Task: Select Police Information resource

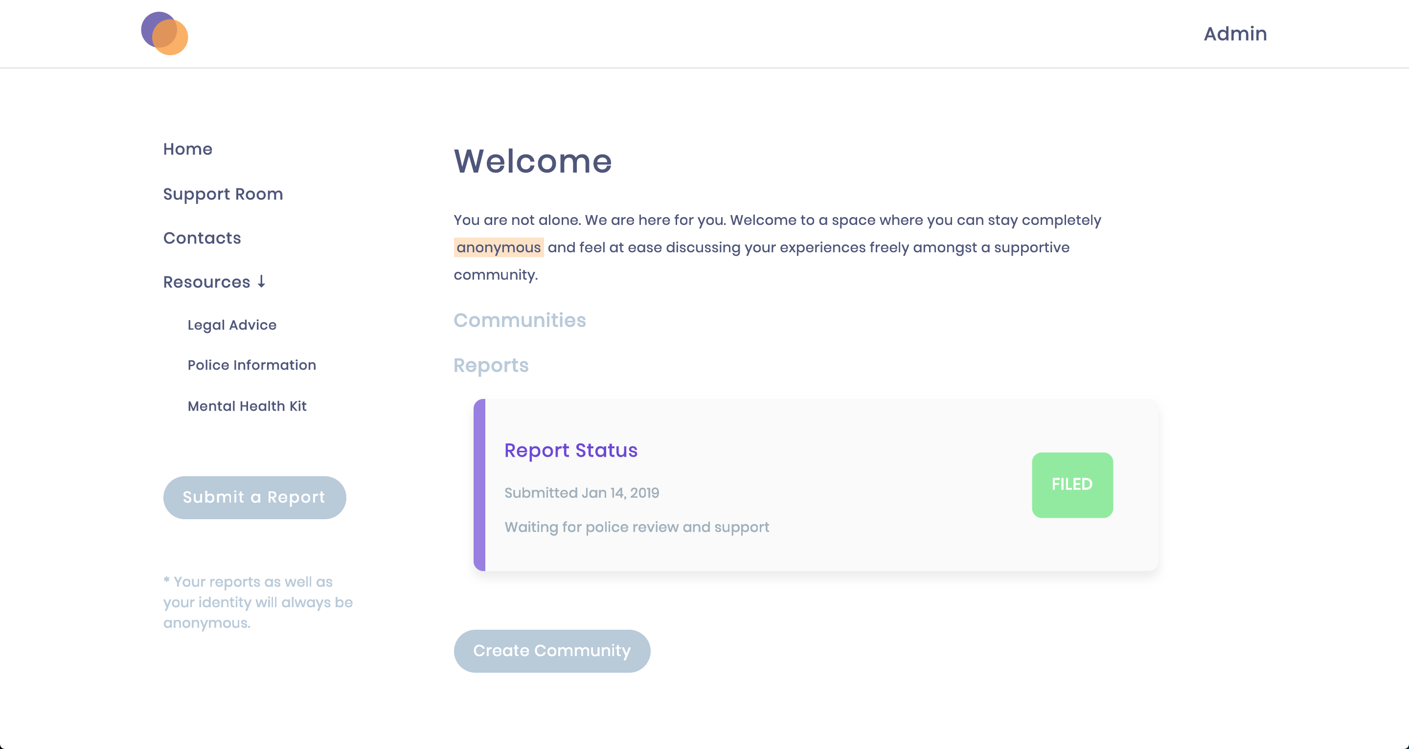Action: coord(251,365)
